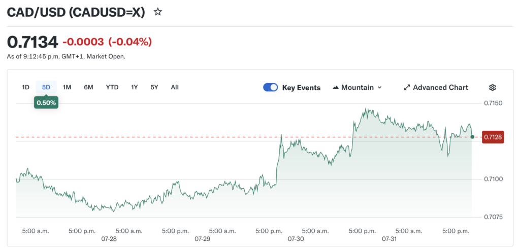Click the 0.7075 y-axis label
Screen dimensions: 520x251
pos(493,217)
